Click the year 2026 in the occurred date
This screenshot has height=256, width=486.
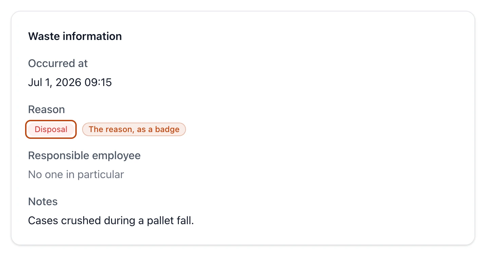point(69,82)
